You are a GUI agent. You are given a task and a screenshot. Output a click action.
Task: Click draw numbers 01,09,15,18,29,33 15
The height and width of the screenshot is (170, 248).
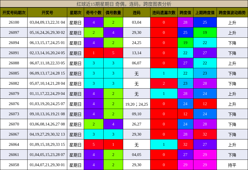click(x=47, y=145)
